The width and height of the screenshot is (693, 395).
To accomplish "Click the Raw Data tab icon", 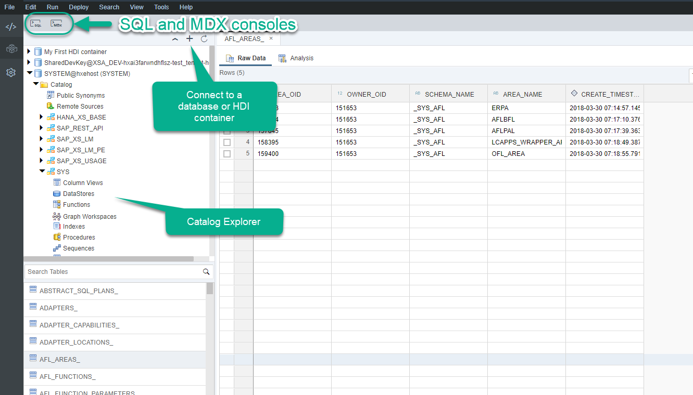I will [x=230, y=58].
